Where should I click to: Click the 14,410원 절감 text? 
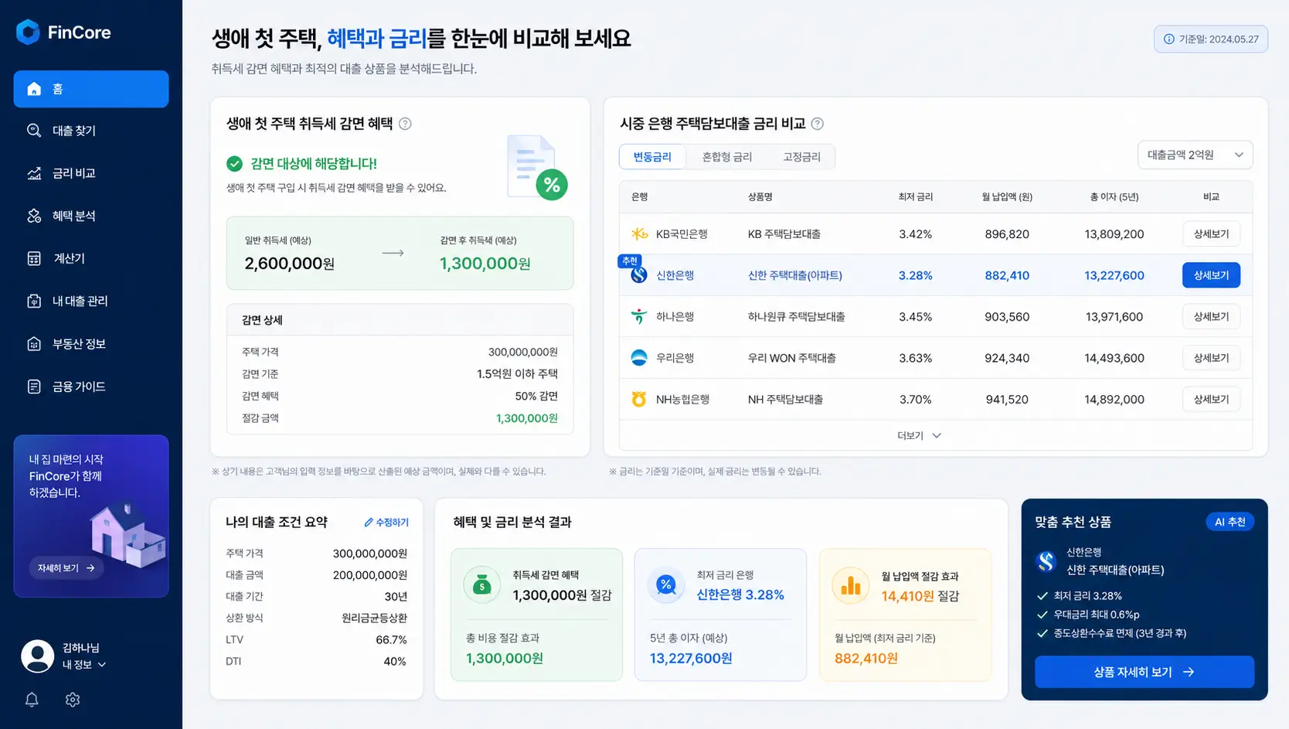click(x=920, y=596)
